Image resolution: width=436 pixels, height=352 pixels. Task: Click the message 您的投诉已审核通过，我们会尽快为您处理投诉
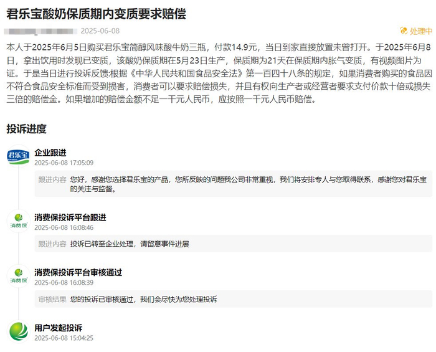(143, 299)
